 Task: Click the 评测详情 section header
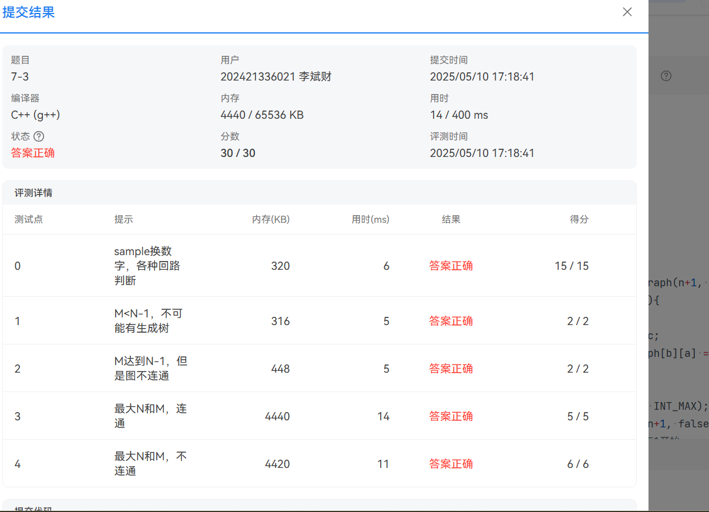click(34, 193)
